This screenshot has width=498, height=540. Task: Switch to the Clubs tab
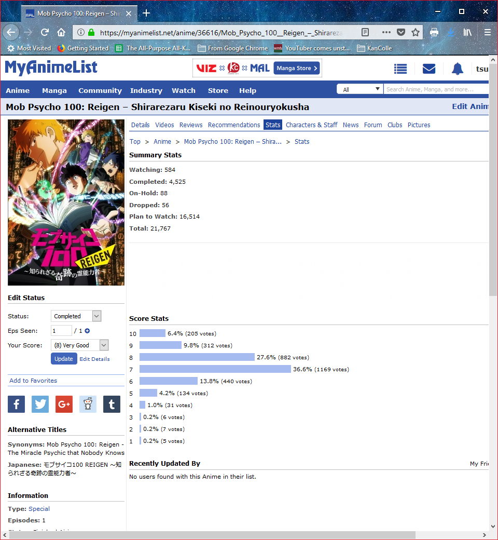point(395,125)
